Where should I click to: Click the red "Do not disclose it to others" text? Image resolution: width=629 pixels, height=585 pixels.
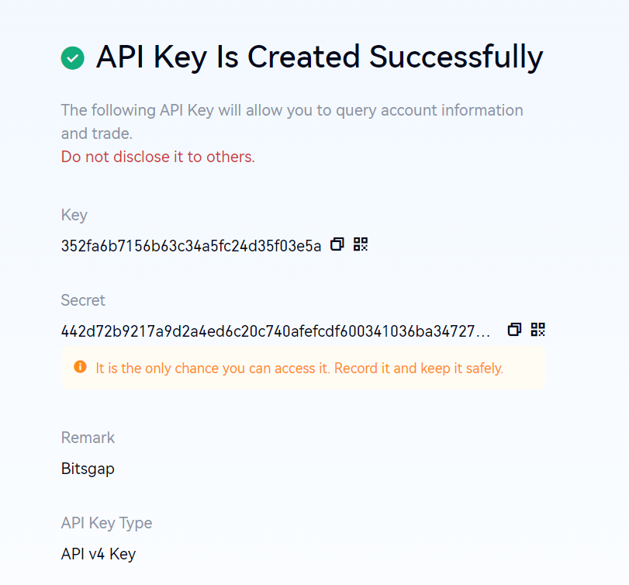pyautogui.click(x=158, y=157)
